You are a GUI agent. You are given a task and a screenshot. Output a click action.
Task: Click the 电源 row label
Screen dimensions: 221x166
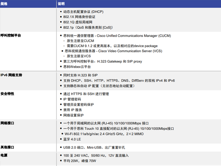pyautogui.click(x=4, y=155)
